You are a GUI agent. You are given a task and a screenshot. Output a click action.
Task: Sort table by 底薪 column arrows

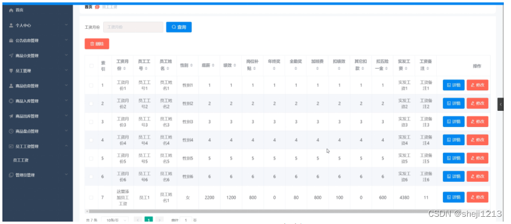point(213,66)
